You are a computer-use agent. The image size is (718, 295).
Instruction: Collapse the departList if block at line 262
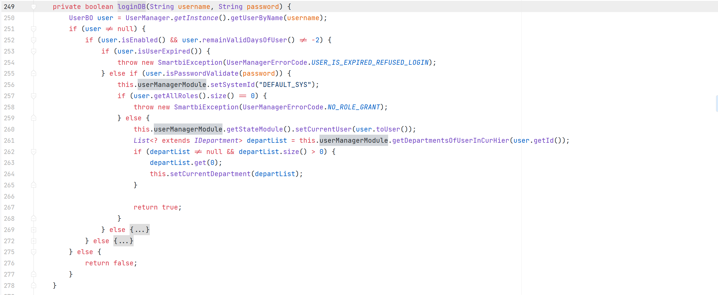point(33,152)
